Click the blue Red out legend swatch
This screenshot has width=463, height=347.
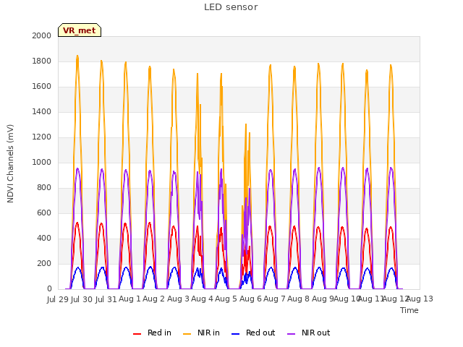point(235,333)
